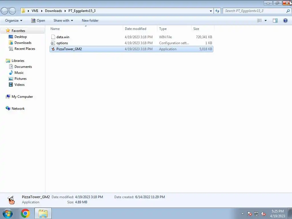Click the Favorites star icon

pos(8,31)
